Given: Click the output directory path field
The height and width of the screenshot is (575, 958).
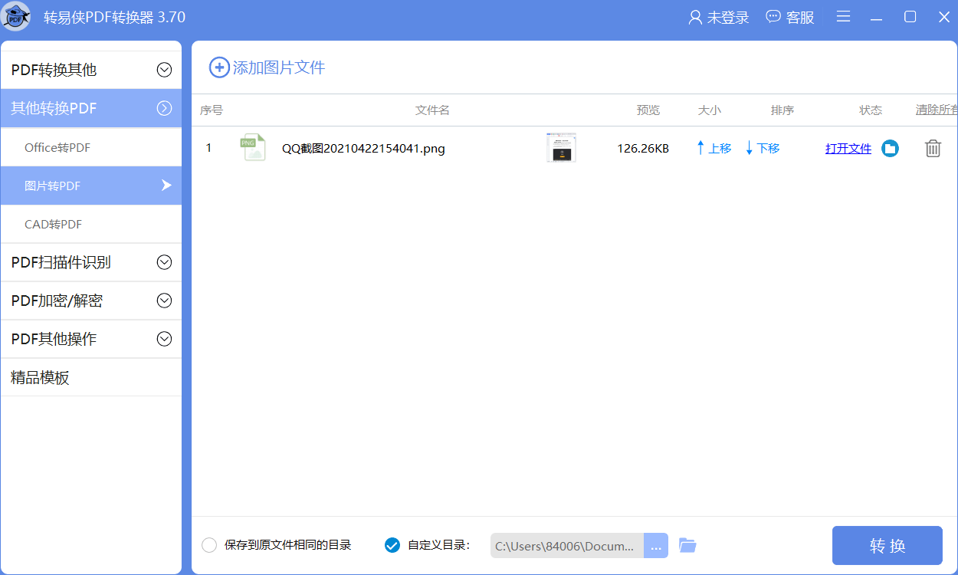Looking at the screenshot, I should (x=567, y=546).
